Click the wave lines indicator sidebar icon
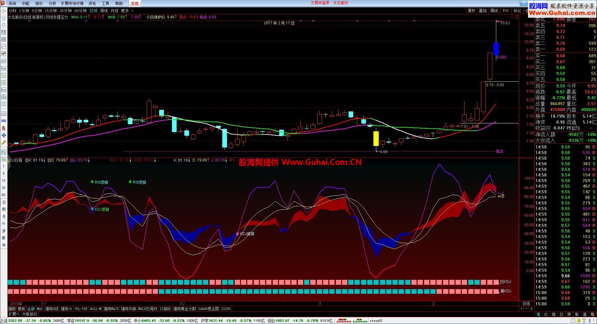Screen dimensions: 597x324 (4, 114)
